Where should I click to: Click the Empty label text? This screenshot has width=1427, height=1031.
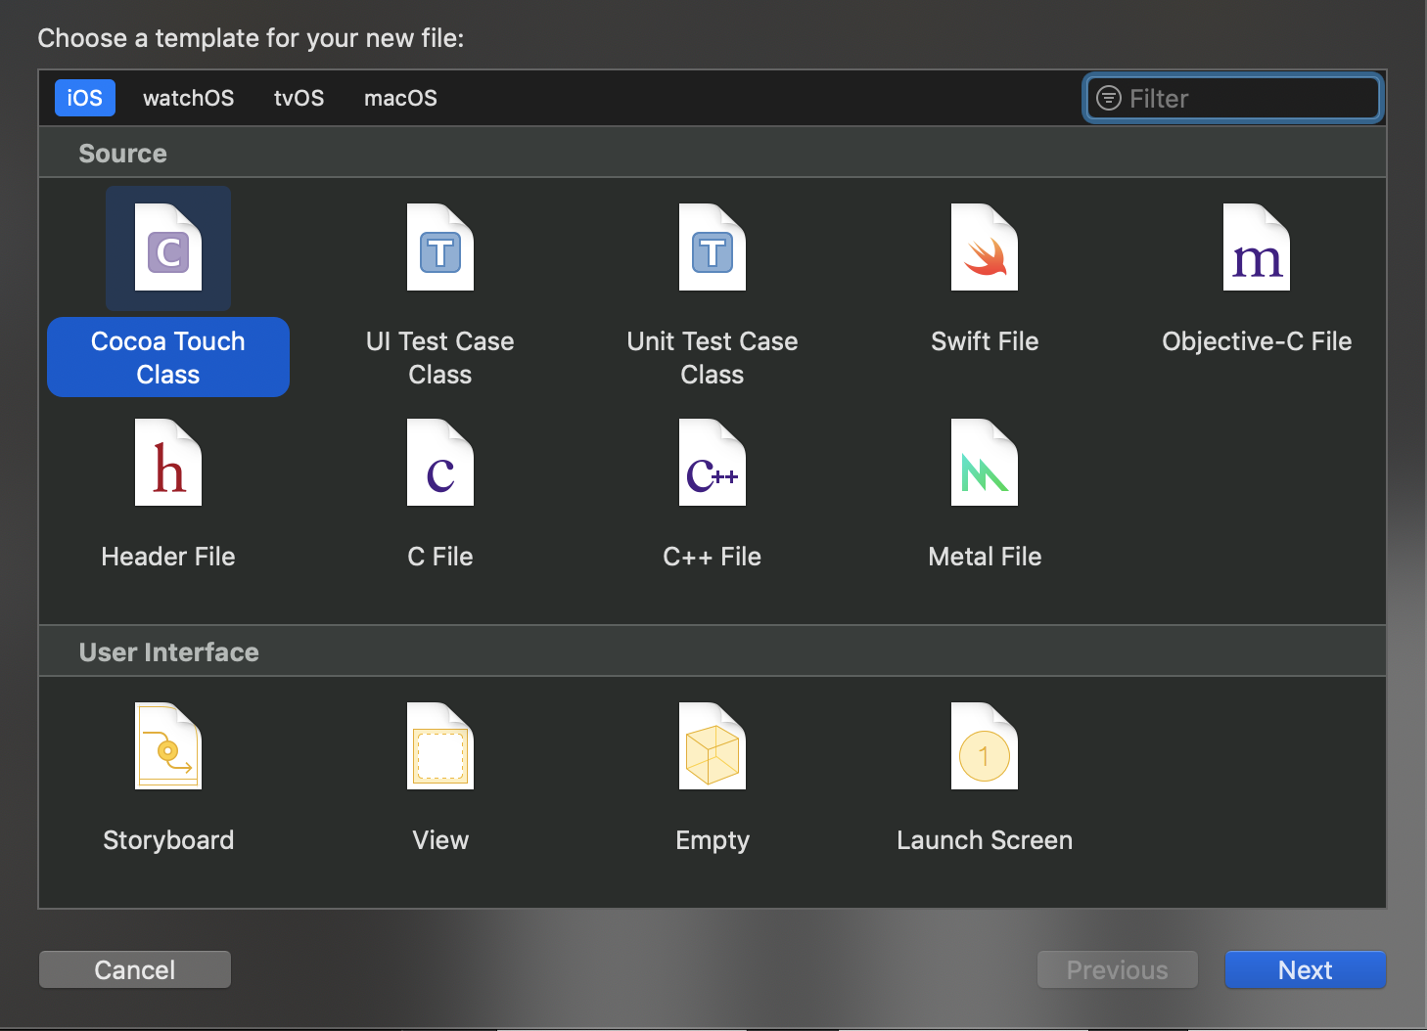coord(713,840)
